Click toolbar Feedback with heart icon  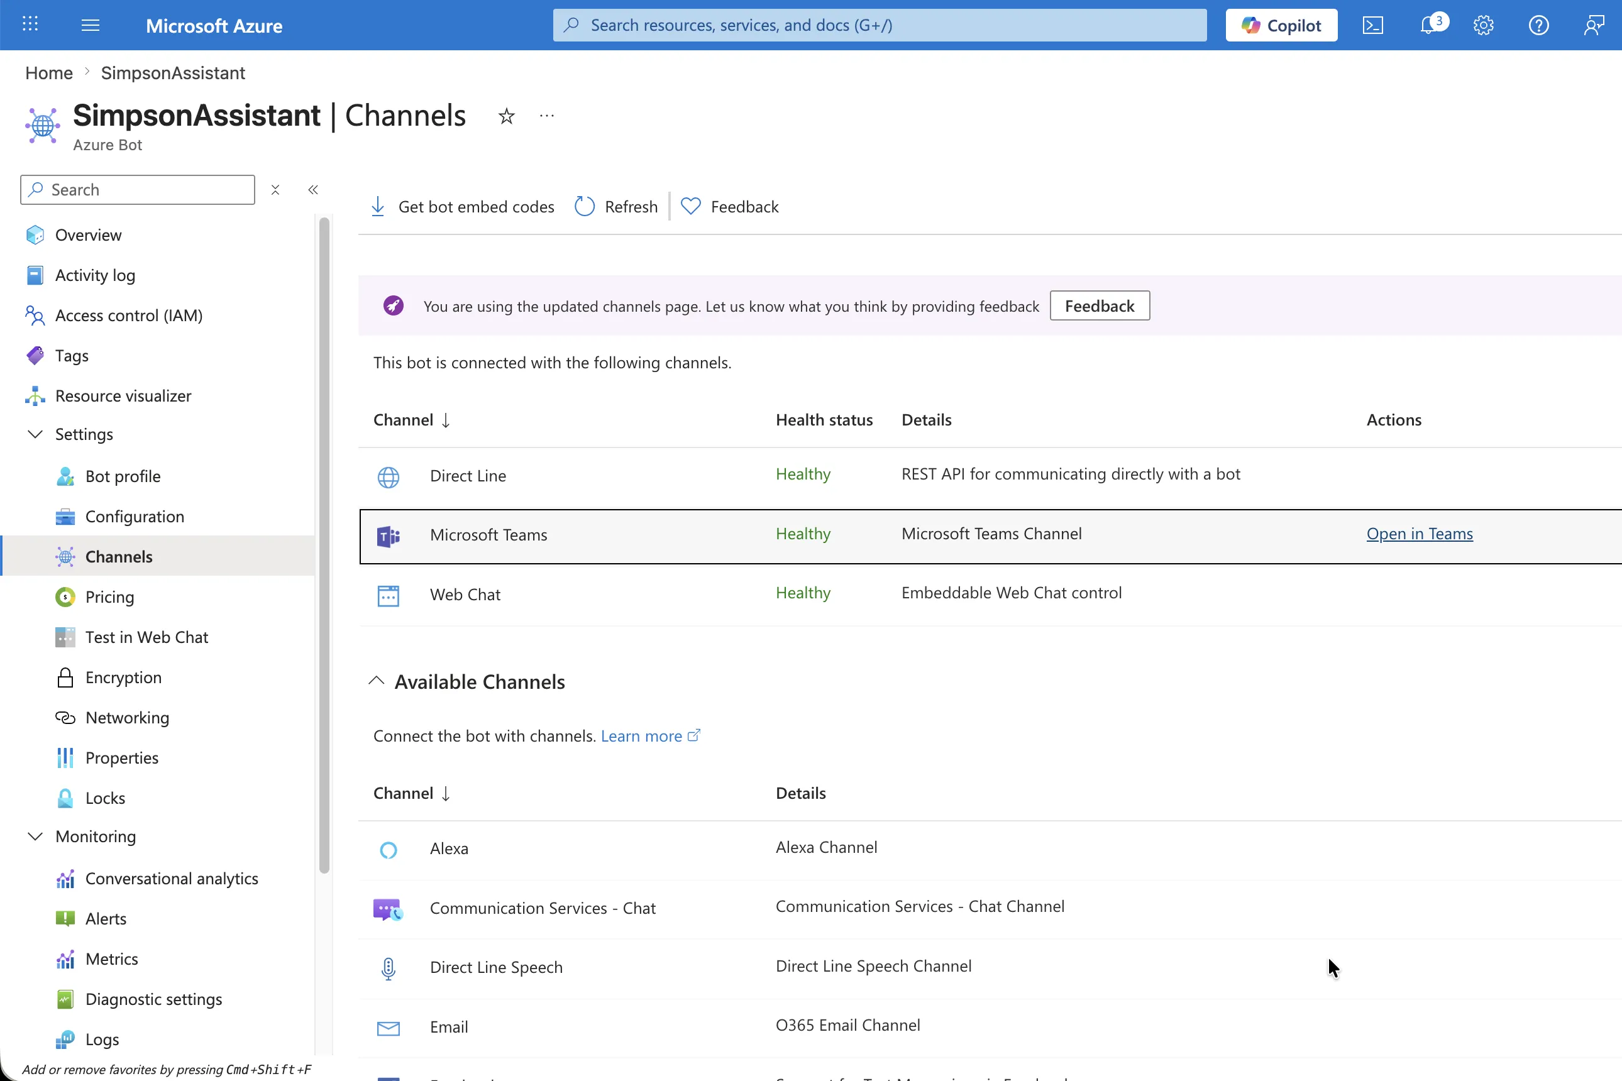[730, 207]
